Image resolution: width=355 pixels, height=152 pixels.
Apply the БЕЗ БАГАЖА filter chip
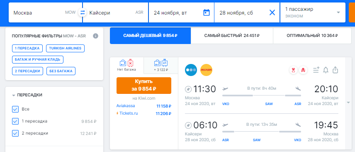[61, 71]
